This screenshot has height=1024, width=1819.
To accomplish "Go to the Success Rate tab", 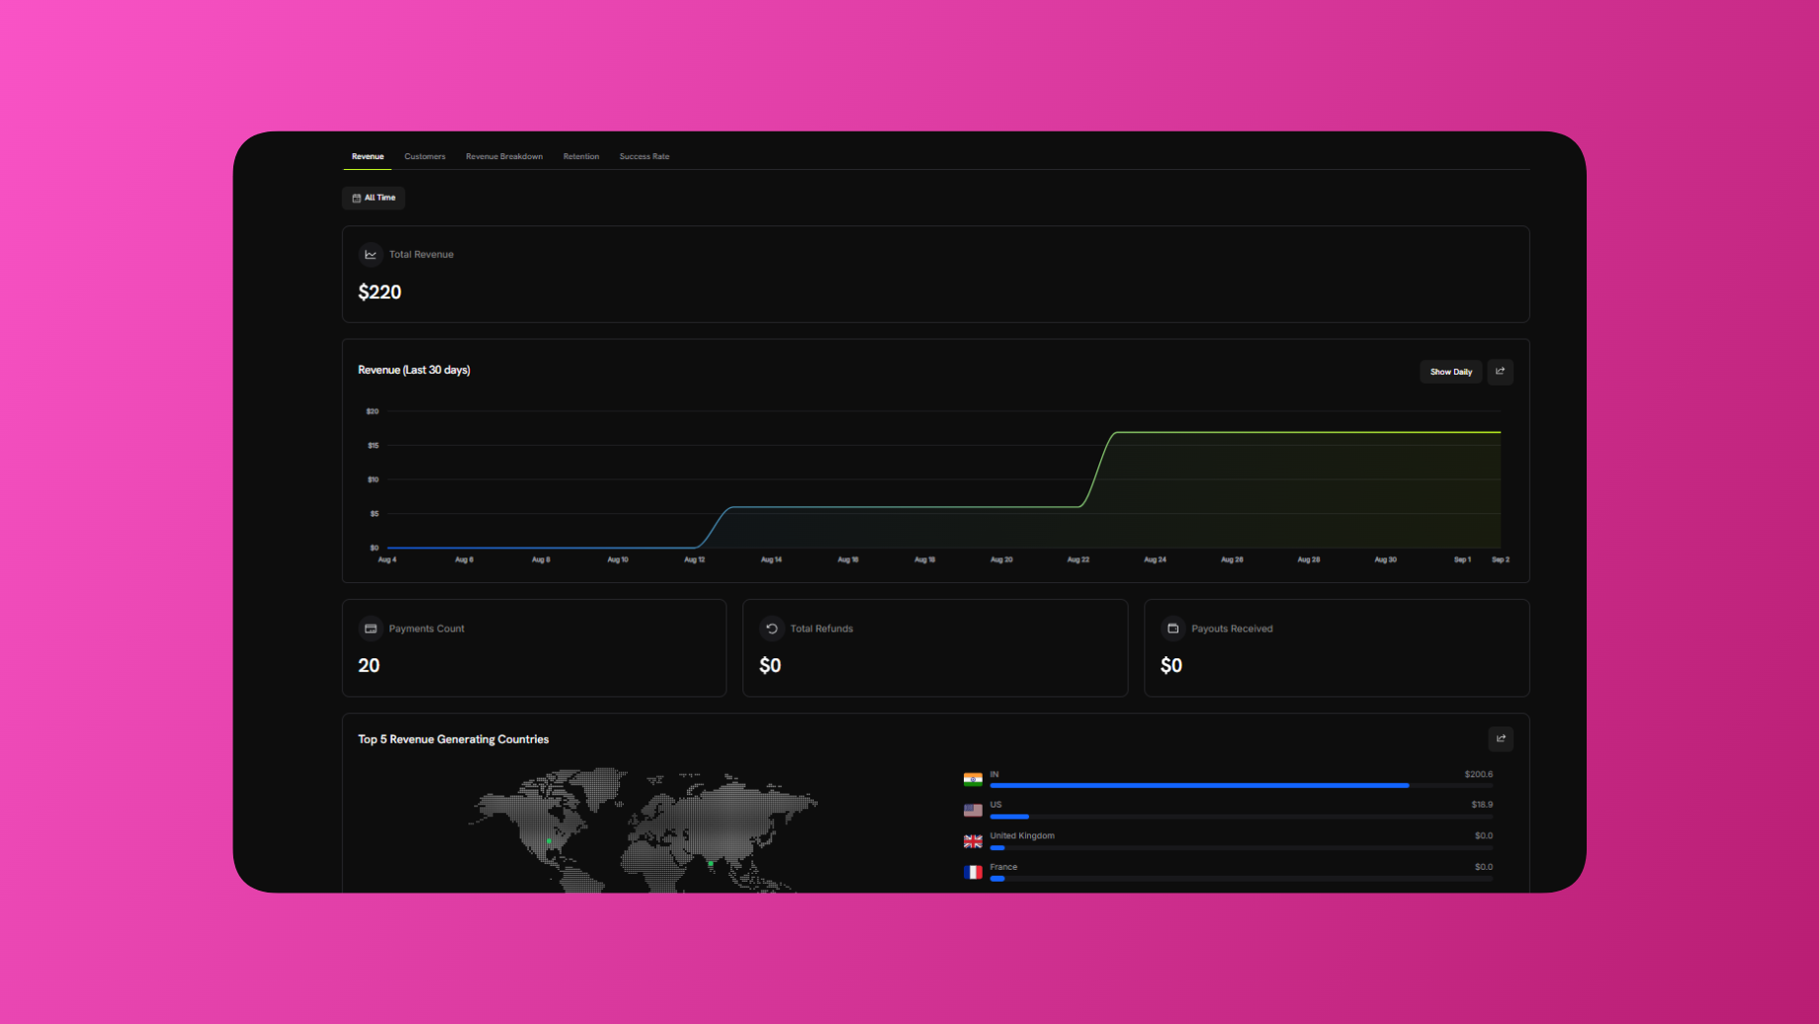I will pos(645,156).
